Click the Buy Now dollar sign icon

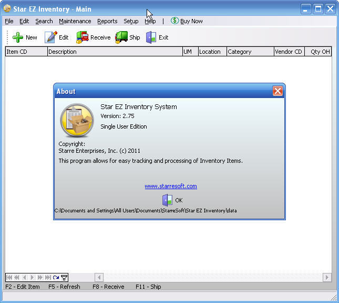174,21
